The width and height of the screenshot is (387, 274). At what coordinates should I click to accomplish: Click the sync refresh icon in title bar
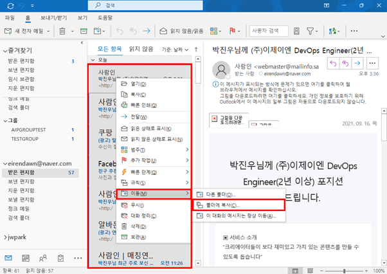tap(11, 6)
